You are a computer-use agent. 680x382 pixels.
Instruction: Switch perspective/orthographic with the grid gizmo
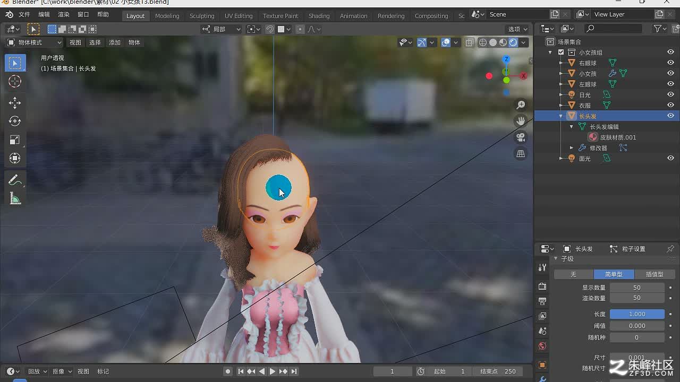[x=521, y=154]
